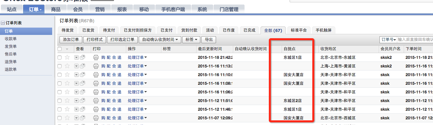Switch to the 已完成 tab
This screenshot has width=433, height=125.
[x=249, y=30]
